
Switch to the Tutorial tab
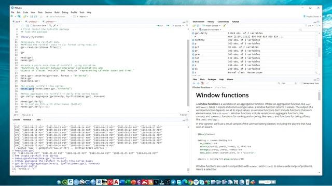pos(235,22)
